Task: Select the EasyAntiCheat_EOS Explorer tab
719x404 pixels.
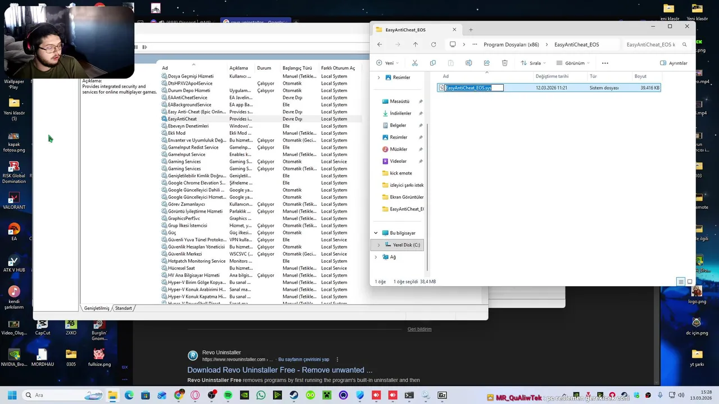Action: (416, 30)
